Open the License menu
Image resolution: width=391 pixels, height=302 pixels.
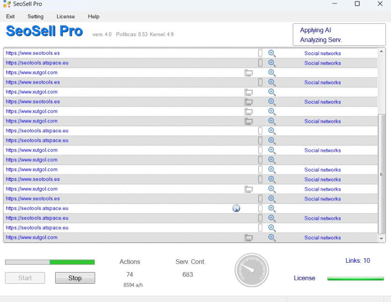click(x=65, y=16)
